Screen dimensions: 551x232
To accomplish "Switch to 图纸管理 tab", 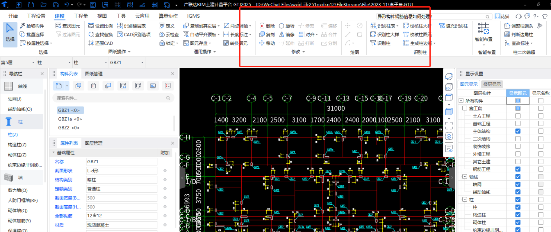I will (x=94, y=74).
